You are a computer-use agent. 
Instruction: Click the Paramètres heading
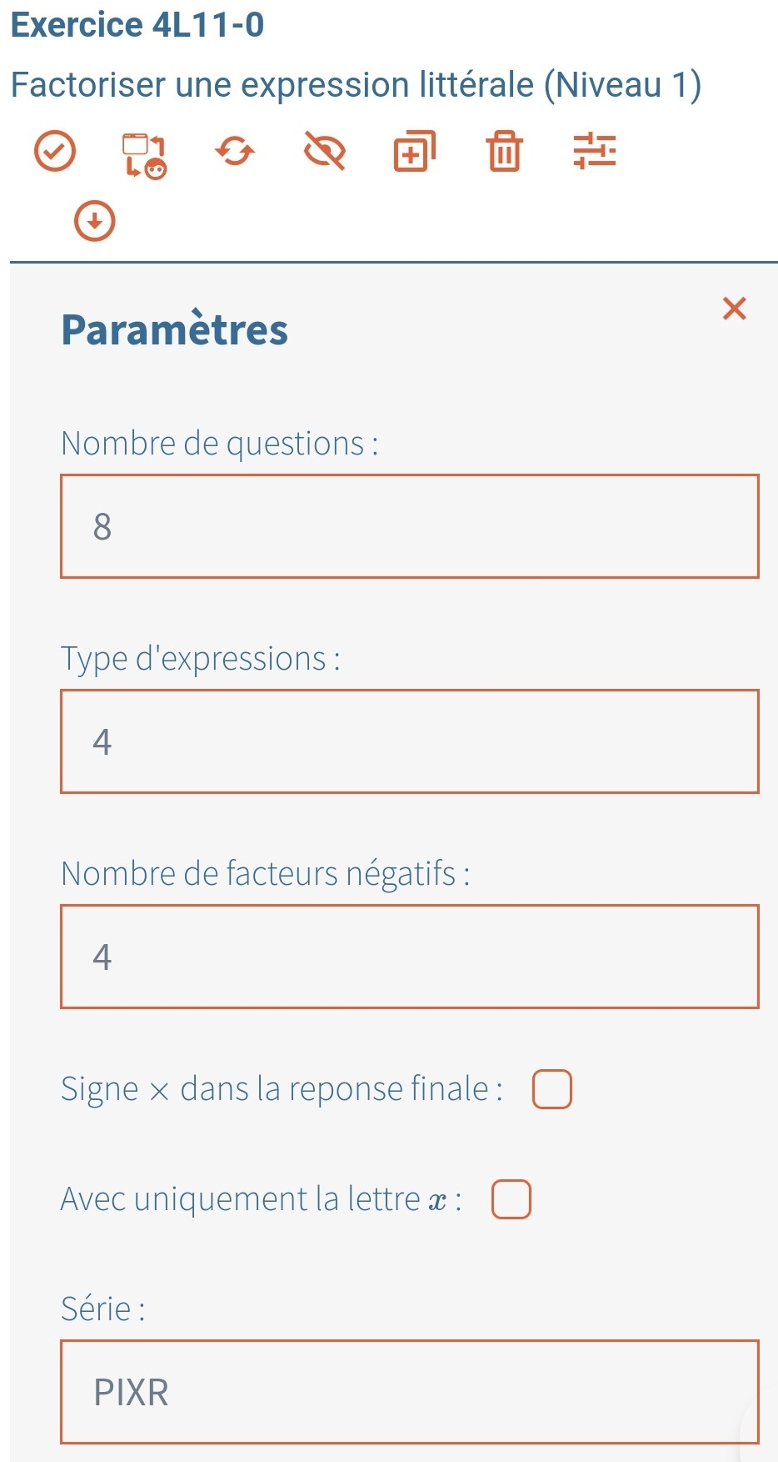[175, 329]
